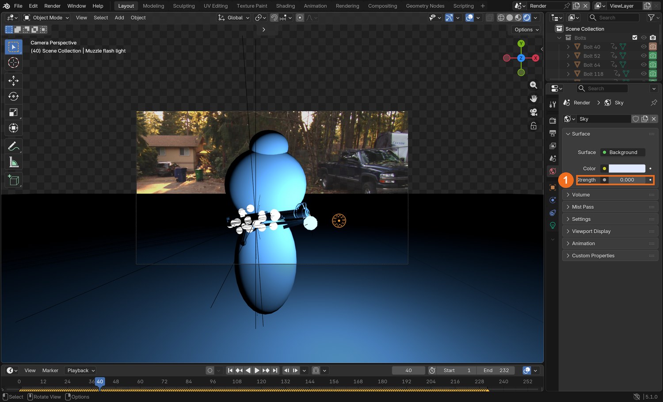Switch to rendered viewport shading

(x=527, y=18)
